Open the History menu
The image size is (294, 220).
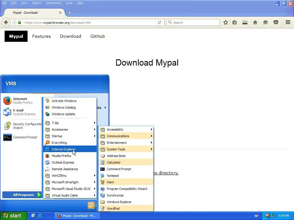pos(37,3)
